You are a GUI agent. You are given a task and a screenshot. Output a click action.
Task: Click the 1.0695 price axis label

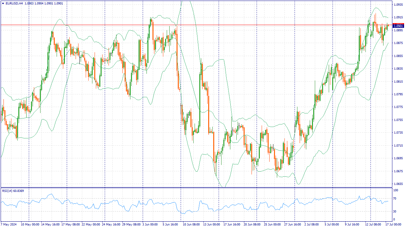tap(398, 158)
